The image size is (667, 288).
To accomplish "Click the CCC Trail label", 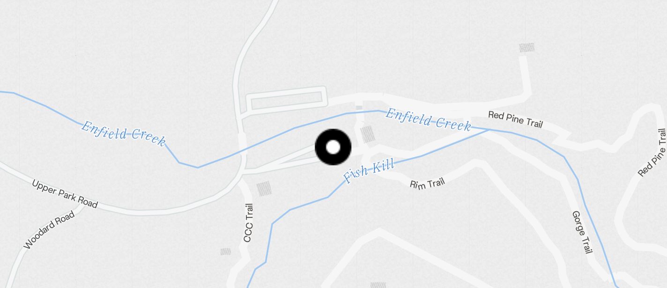I will 248,223.
